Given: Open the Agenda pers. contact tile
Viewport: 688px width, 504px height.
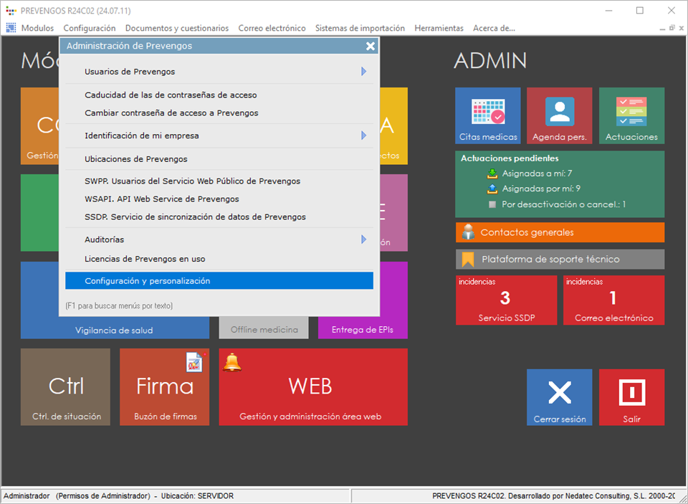Looking at the screenshot, I should (559, 115).
